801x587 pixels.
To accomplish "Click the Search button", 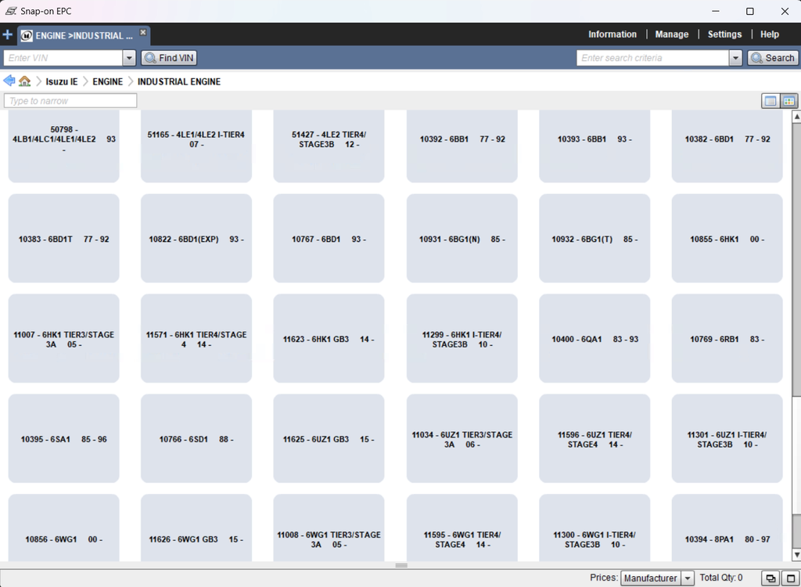I will coord(772,58).
